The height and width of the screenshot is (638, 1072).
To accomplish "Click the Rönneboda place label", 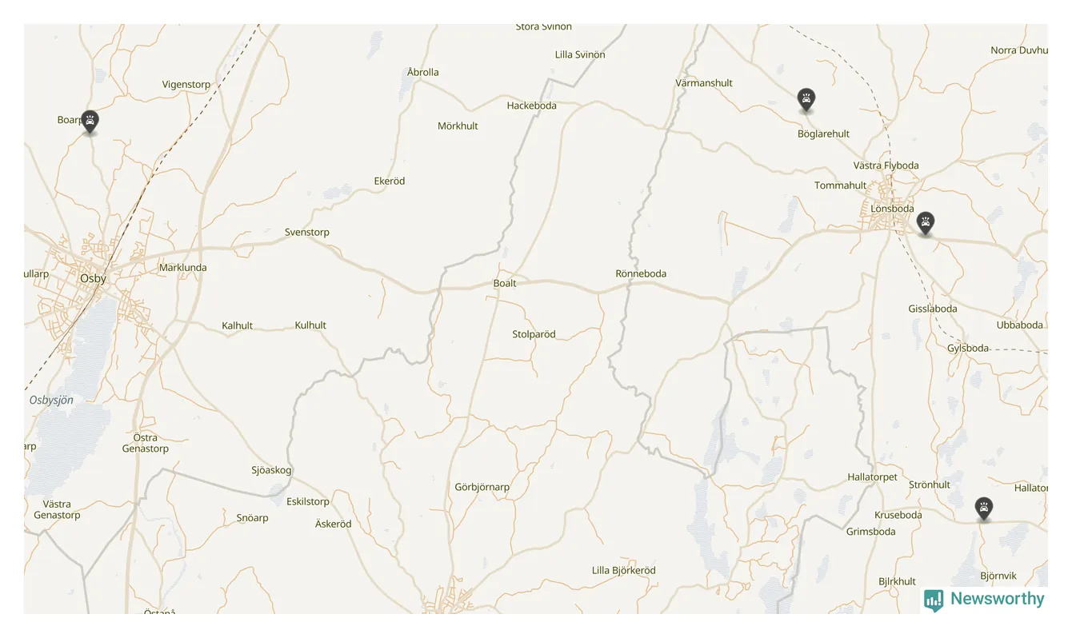I will (641, 273).
